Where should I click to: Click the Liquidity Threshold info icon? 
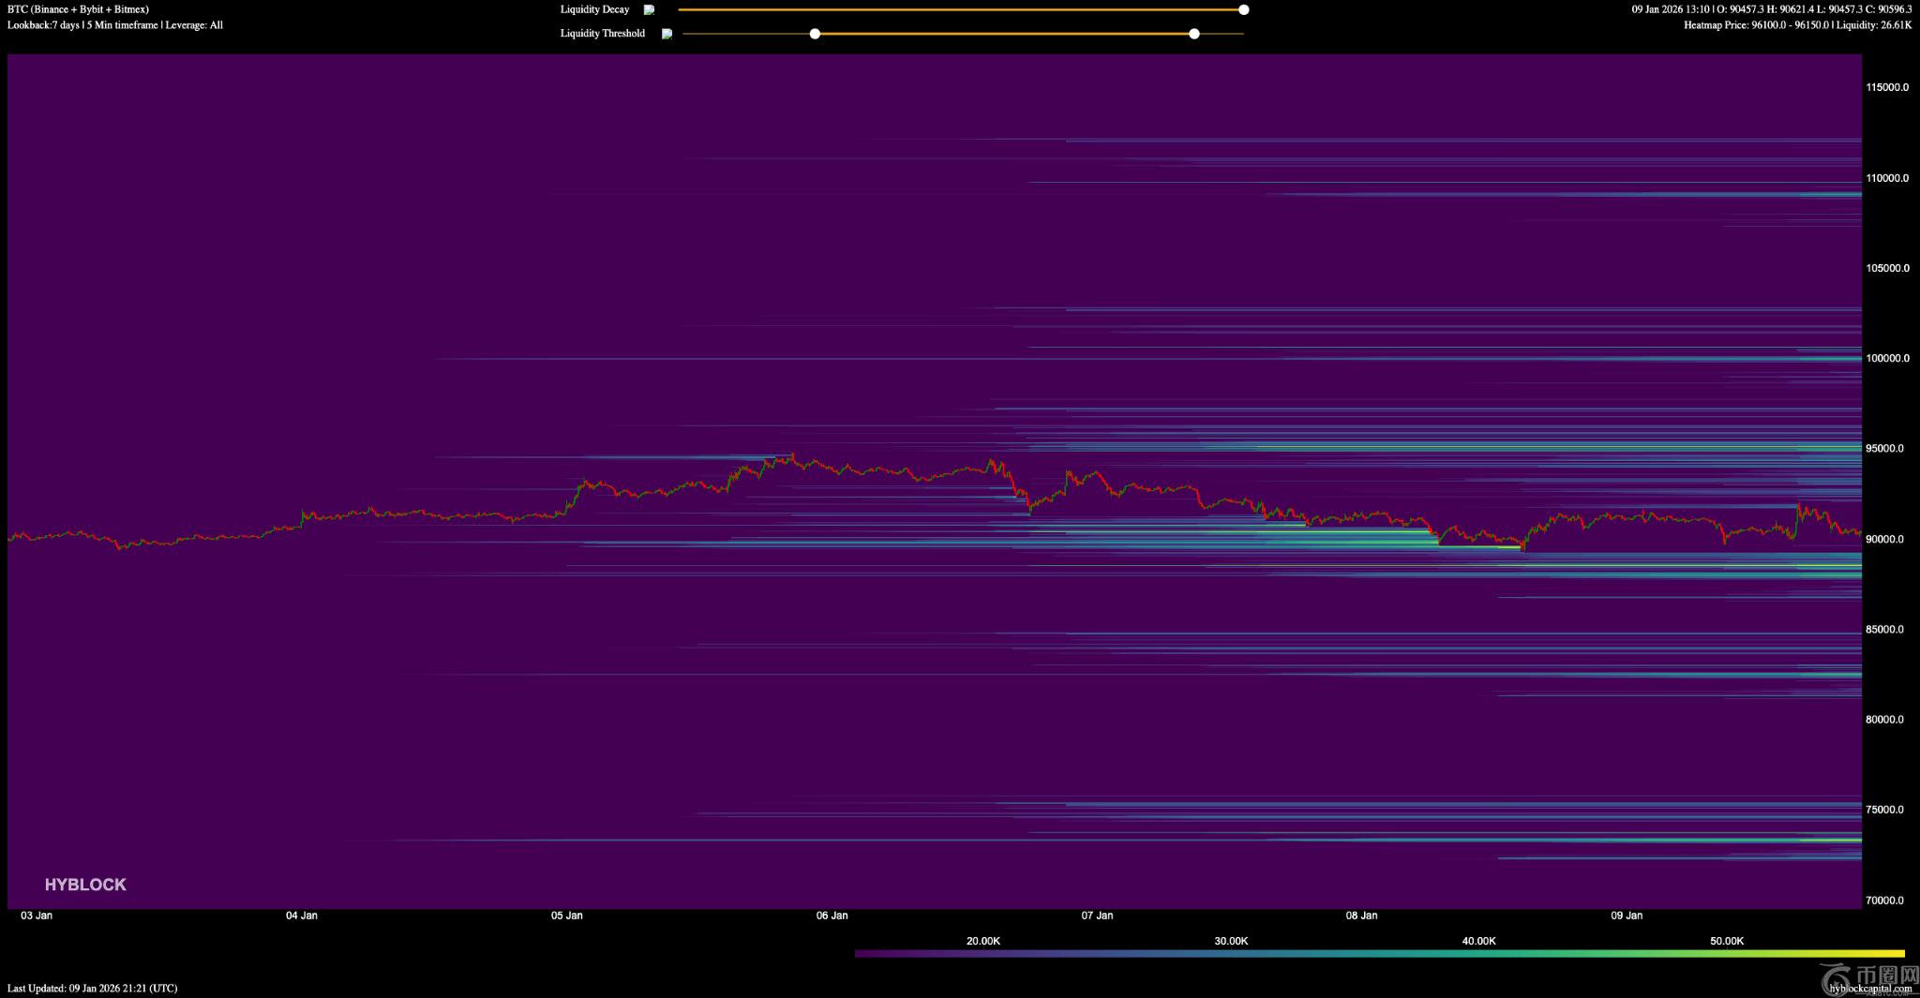pos(667,34)
